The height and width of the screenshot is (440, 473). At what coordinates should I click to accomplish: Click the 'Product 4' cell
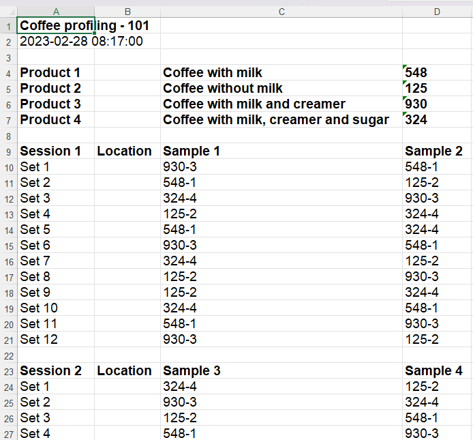click(56, 120)
